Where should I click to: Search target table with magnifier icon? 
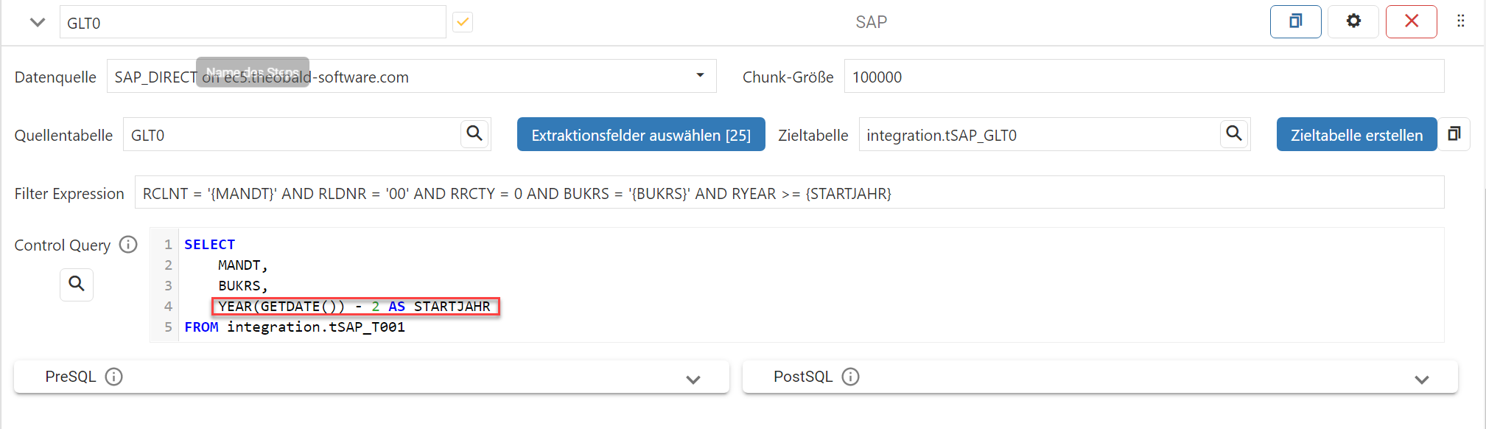tap(1234, 134)
